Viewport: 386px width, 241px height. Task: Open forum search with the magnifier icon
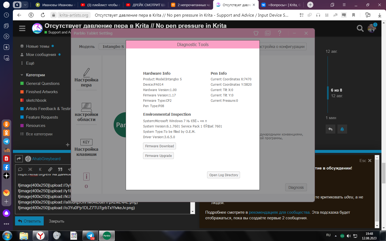point(360,28)
